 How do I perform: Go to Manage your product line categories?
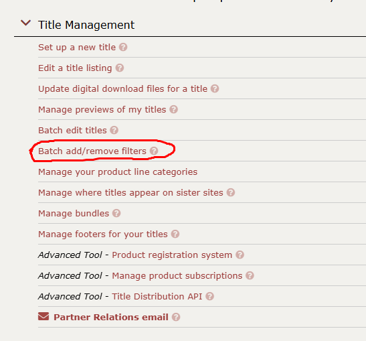click(x=118, y=172)
